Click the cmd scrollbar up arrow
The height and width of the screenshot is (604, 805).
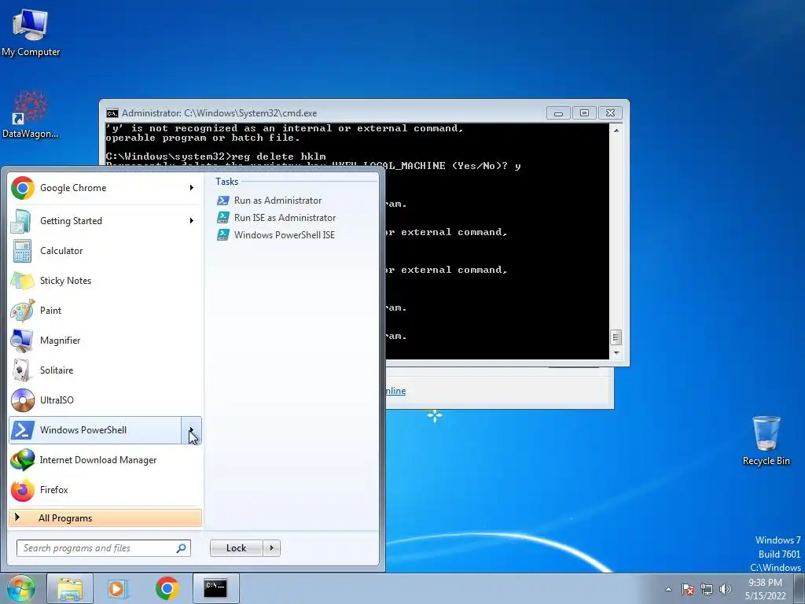[x=616, y=131]
